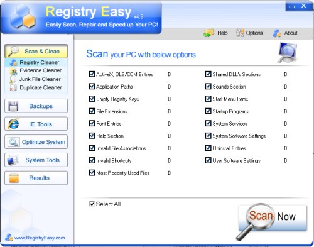This screenshot has width=314, height=247.
Task: Open the IE Tools section
Action: [x=36, y=124]
